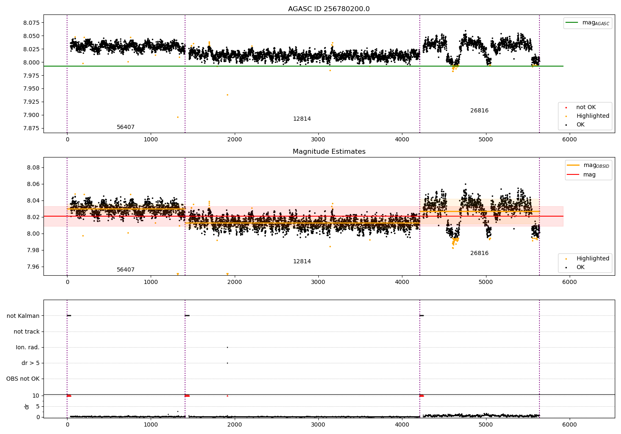Screen dimensions: 621x434
Task: Click the "7.925" y-axis tick label
Action: pyautogui.click(x=31, y=102)
